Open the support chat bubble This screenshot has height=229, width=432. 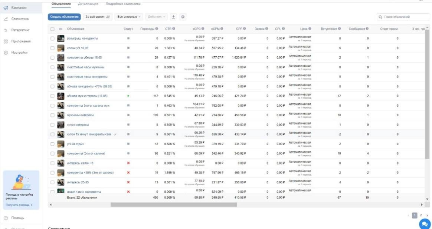[425, 224]
